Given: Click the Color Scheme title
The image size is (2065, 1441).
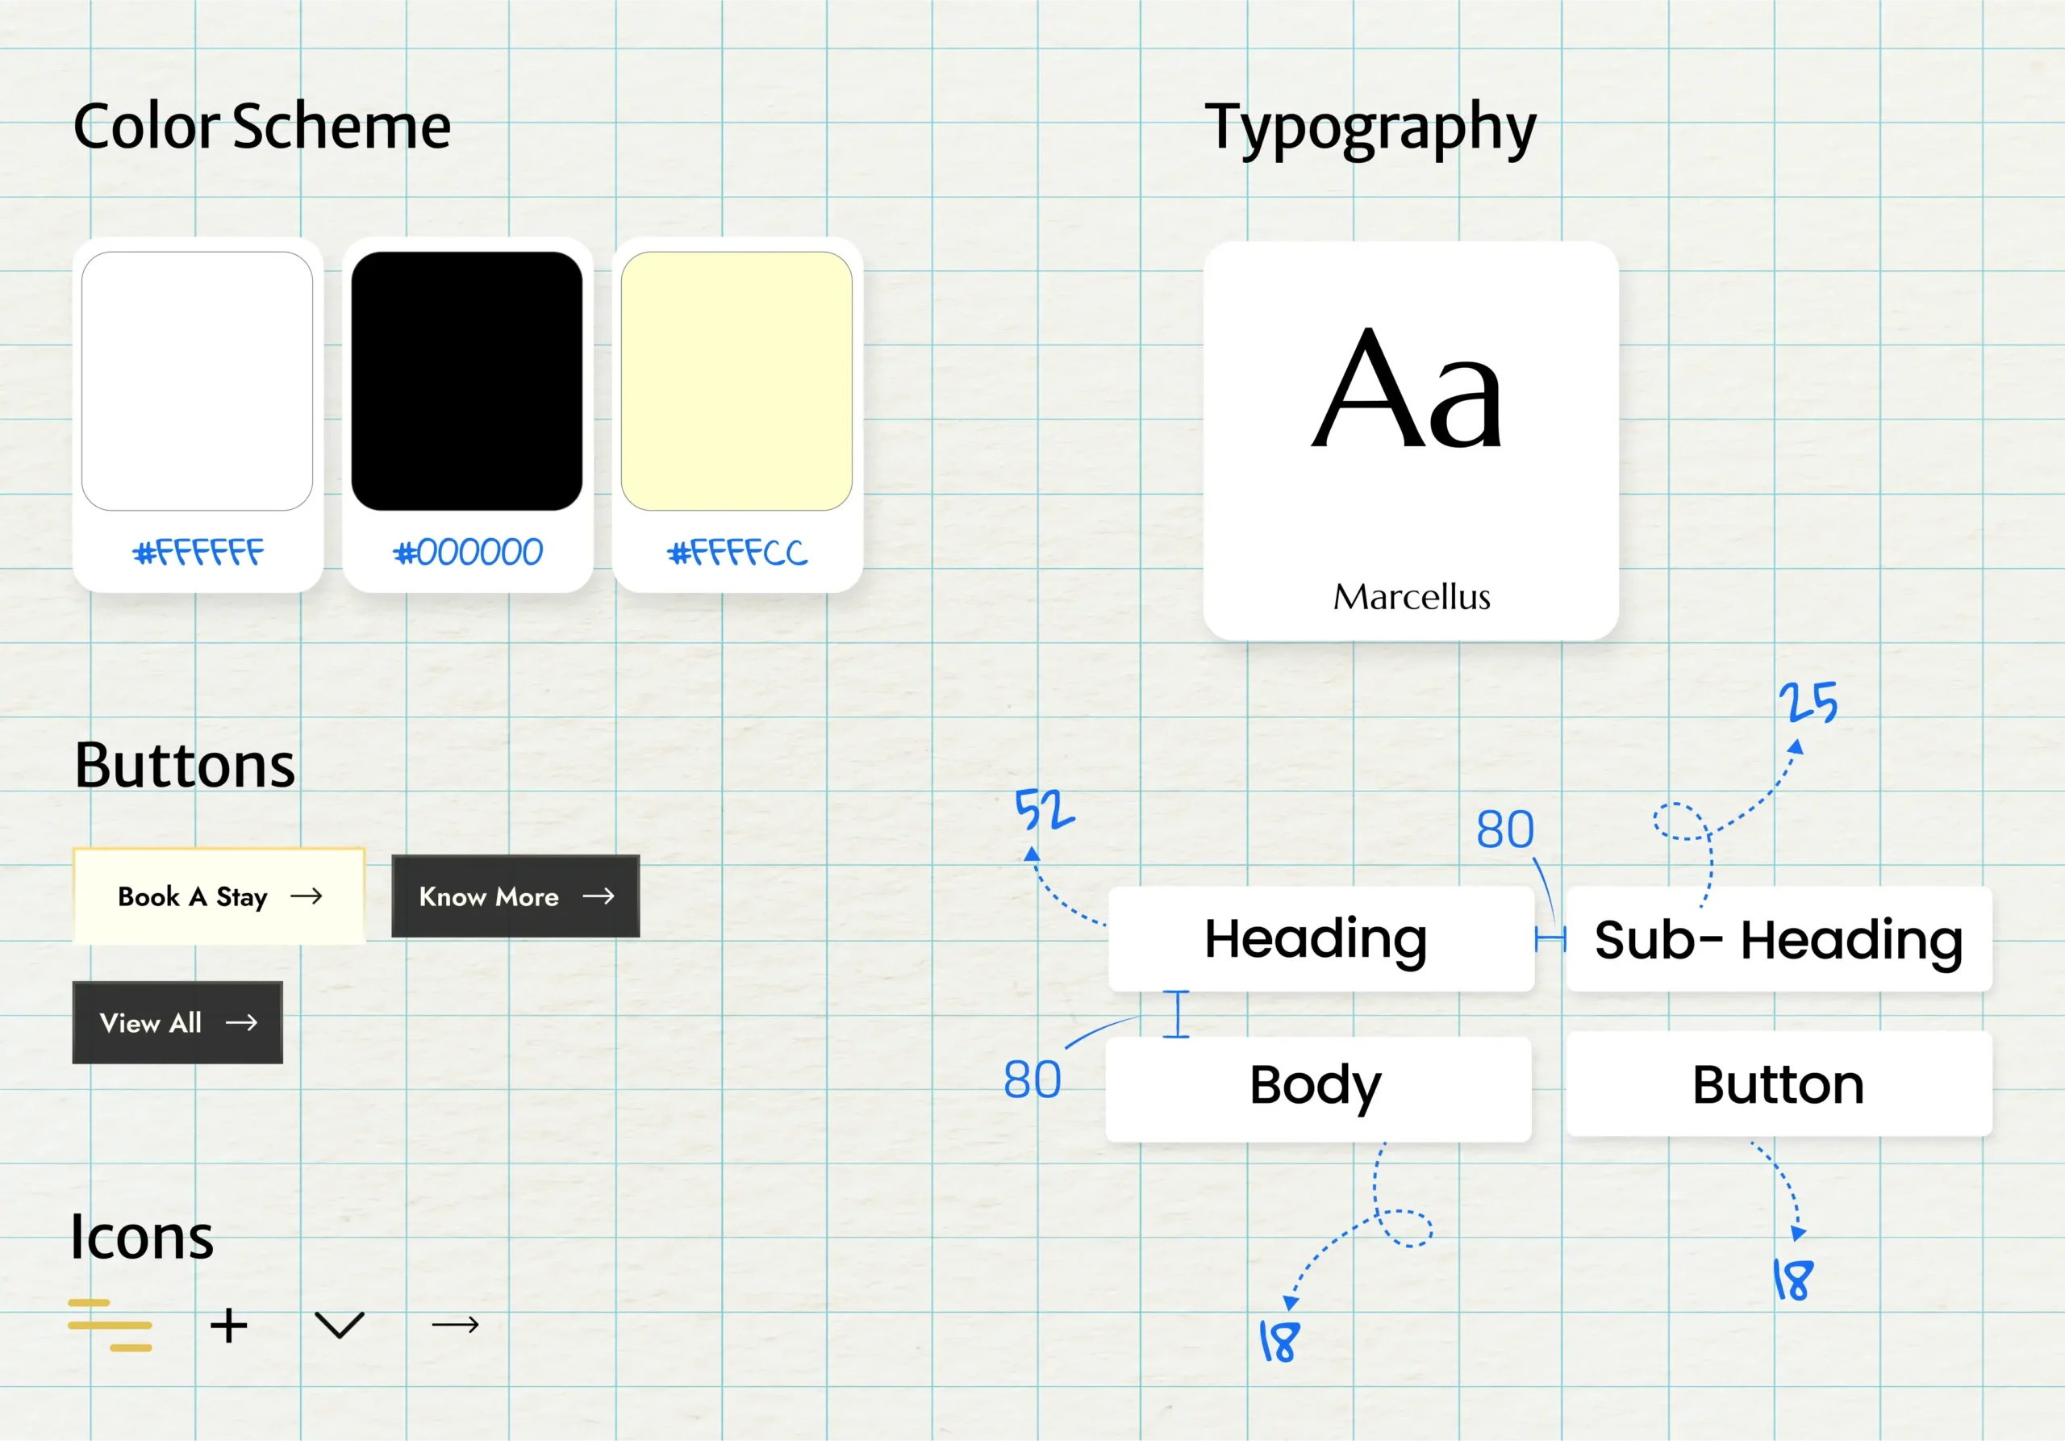Looking at the screenshot, I should tap(261, 126).
